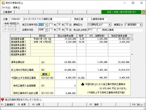Click the F1 工事選択 function button
Image resolution: width=146 pixels, height=110 pixels.
tap(7, 105)
